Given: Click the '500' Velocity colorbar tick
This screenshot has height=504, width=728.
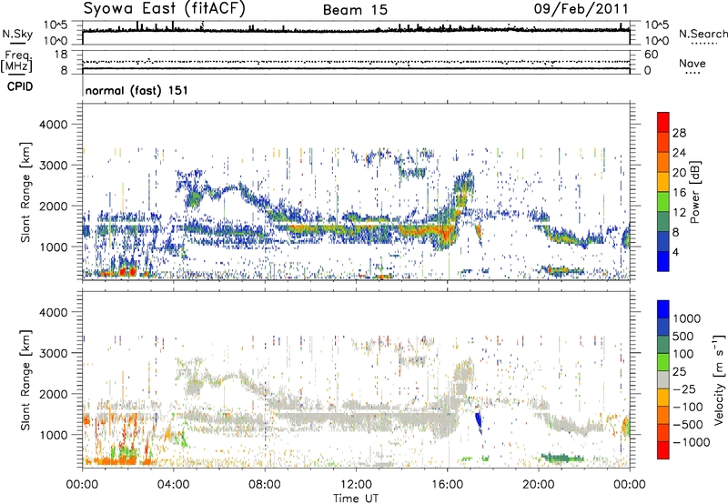Looking at the screenshot, I should (683, 337).
